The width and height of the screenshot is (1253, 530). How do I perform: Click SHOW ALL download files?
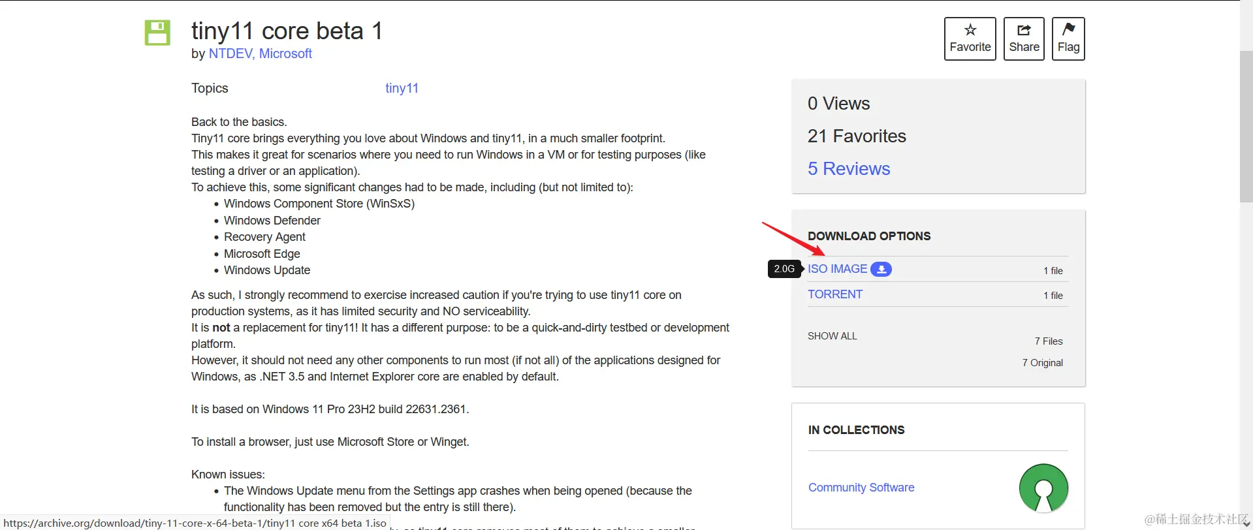click(x=833, y=336)
